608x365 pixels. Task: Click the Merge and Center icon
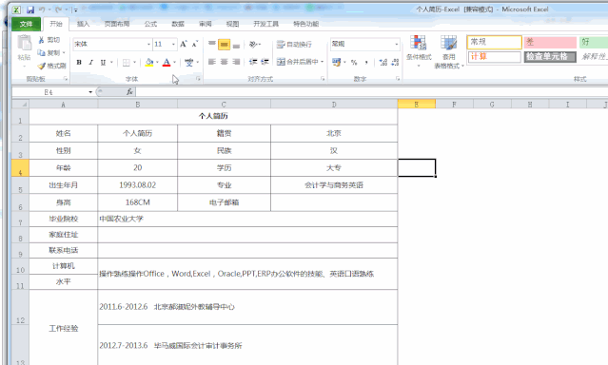point(281,62)
